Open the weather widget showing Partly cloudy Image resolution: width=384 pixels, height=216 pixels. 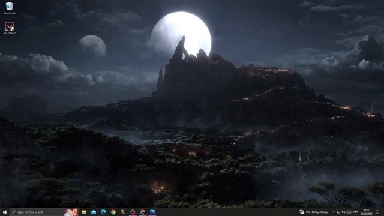314,212
